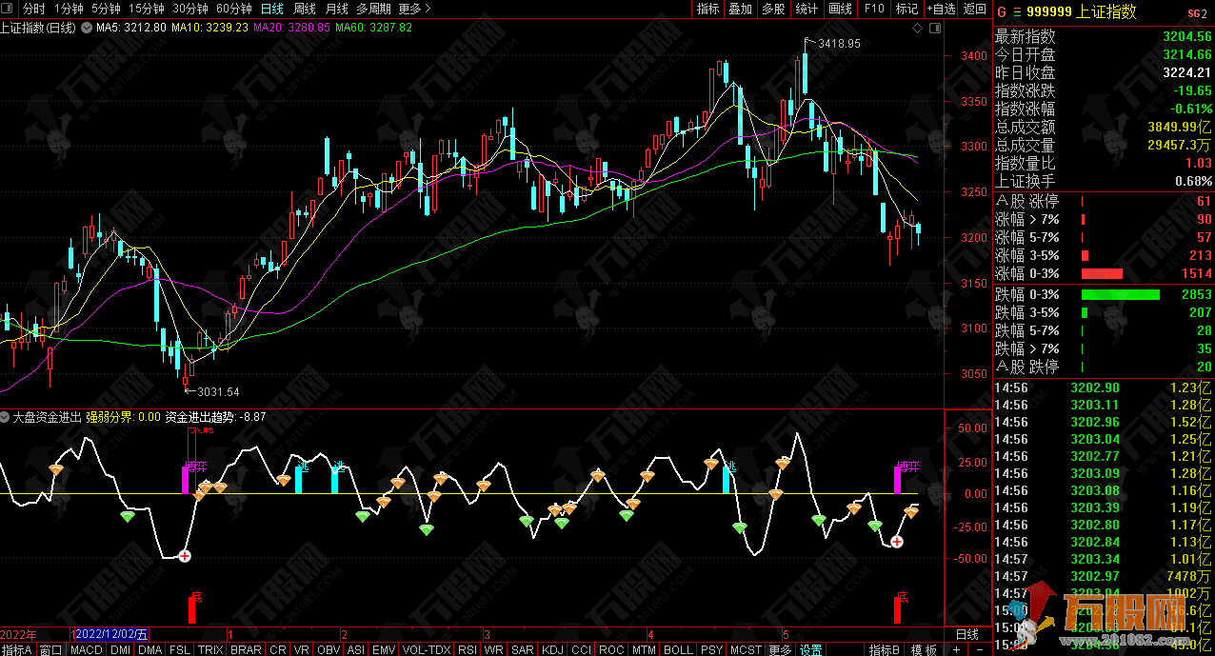This screenshot has height=656, width=1215.
Task: Click the F10 info button
Action: 873,9
